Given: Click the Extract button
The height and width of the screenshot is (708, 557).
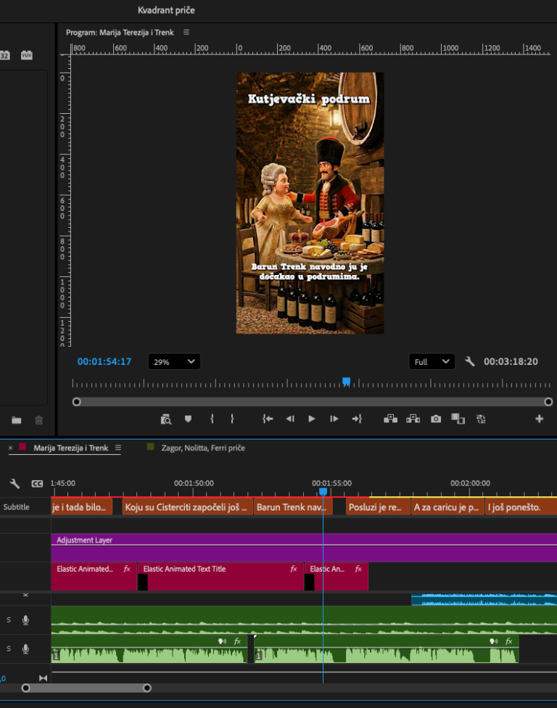Looking at the screenshot, I should click(x=413, y=419).
